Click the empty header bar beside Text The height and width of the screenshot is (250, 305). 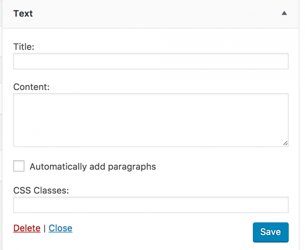click(x=152, y=14)
